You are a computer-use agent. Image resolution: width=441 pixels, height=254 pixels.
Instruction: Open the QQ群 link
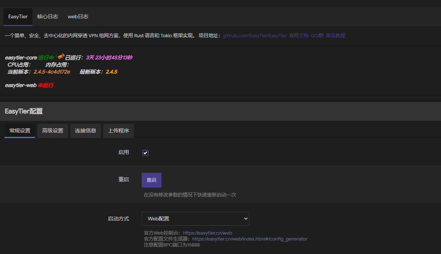tap(317, 36)
